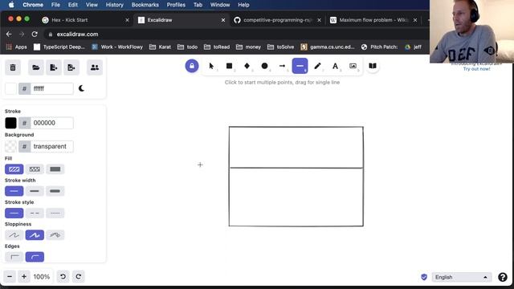The width and height of the screenshot is (514, 289).
Task: Set stroke style to dotted
Action: click(x=55, y=213)
